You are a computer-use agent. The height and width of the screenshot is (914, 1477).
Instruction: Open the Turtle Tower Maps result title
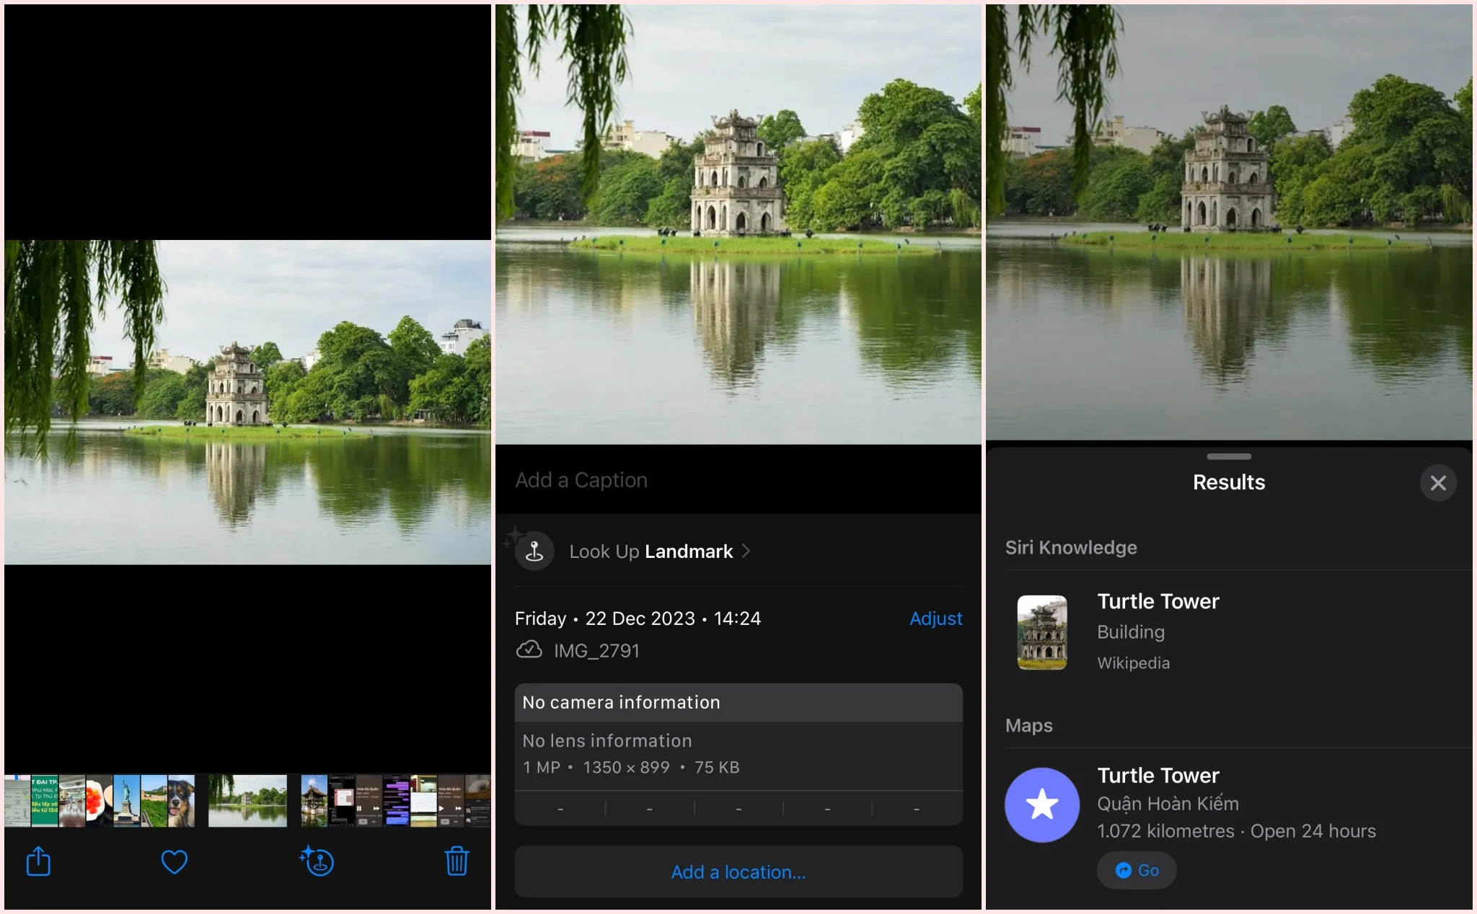pos(1158,775)
